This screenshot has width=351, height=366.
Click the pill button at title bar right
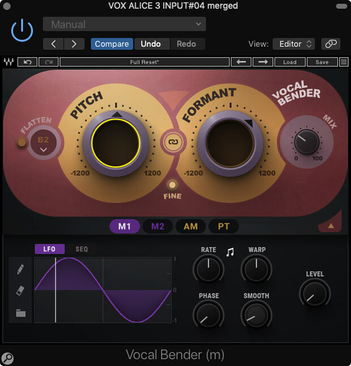[x=341, y=6]
